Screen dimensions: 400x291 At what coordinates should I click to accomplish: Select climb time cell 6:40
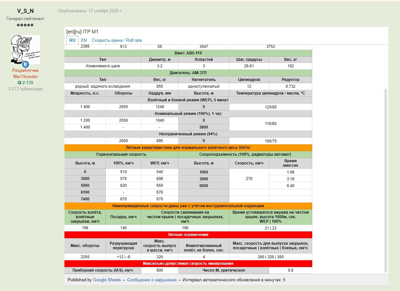[x=291, y=186]
